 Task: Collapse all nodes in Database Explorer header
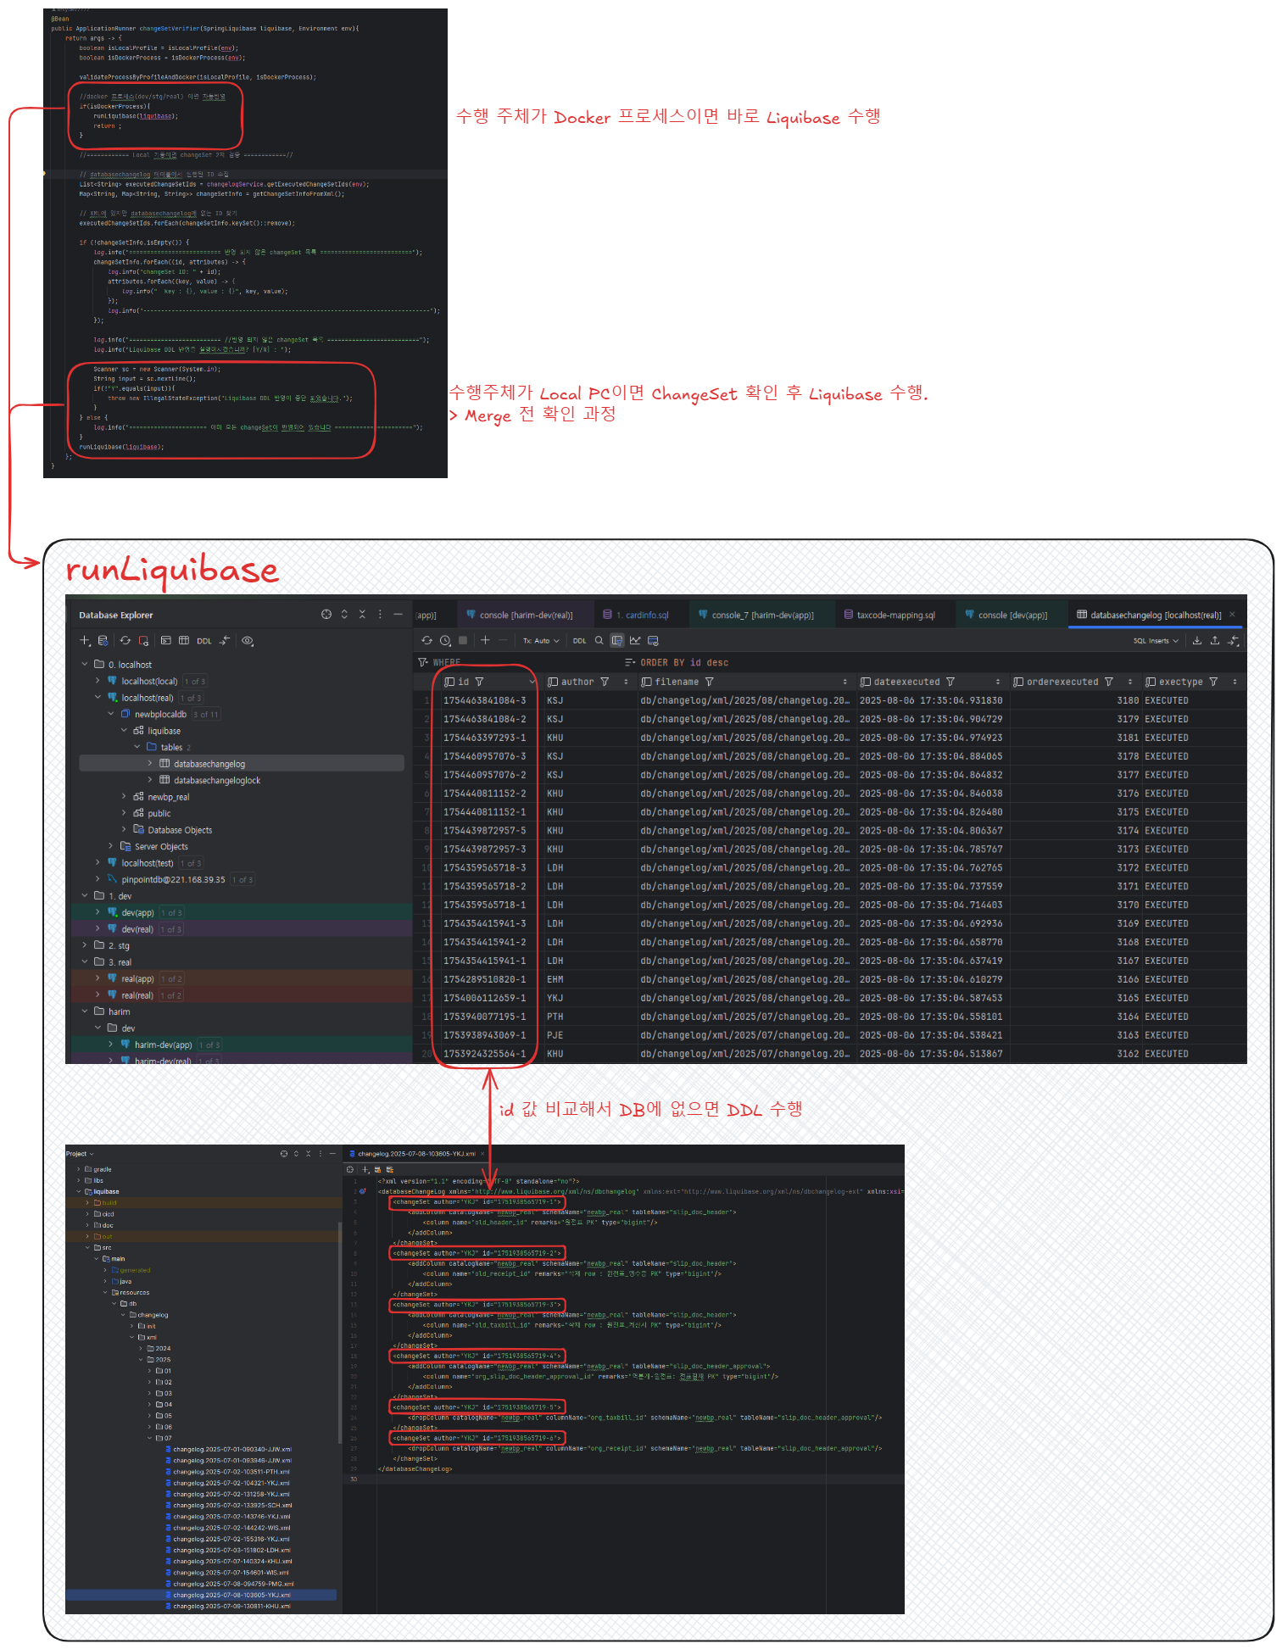click(x=362, y=615)
